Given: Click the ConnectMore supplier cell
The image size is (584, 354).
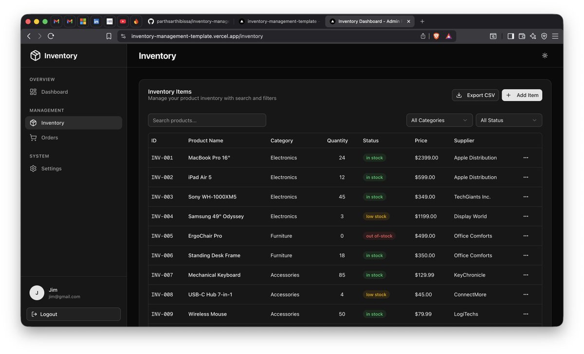Looking at the screenshot, I should [470, 295].
